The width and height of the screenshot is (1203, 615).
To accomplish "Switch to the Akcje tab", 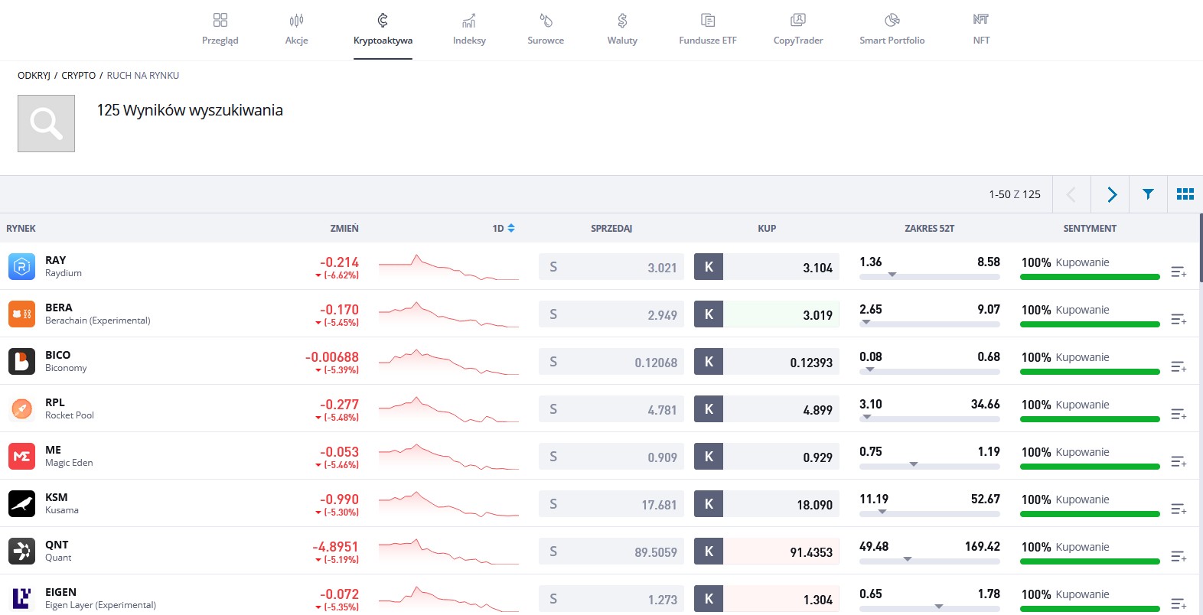I will 296,29.
